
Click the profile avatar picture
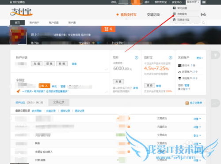(x=18, y=35)
